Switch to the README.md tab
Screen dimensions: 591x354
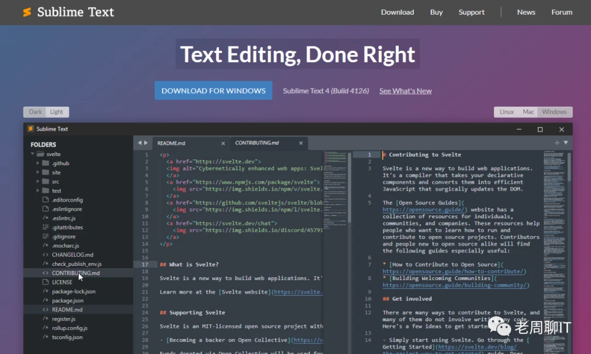coord(171,143)
